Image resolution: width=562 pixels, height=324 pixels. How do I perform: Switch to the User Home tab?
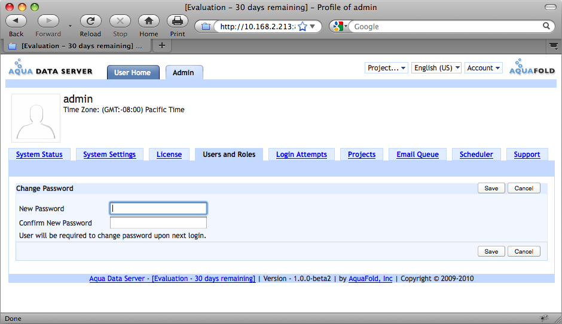133,73
